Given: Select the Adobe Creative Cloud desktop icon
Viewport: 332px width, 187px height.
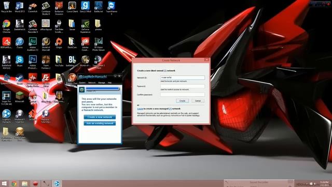Looking at the screenshot, I should click(x=85, y=44).
